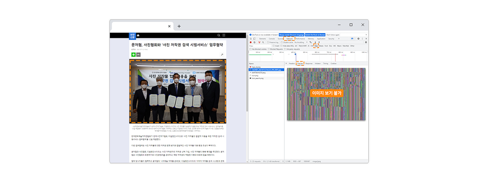Filter requests by Fetch/XHR type
Screen dimensions: 479x182
point(303,46)
